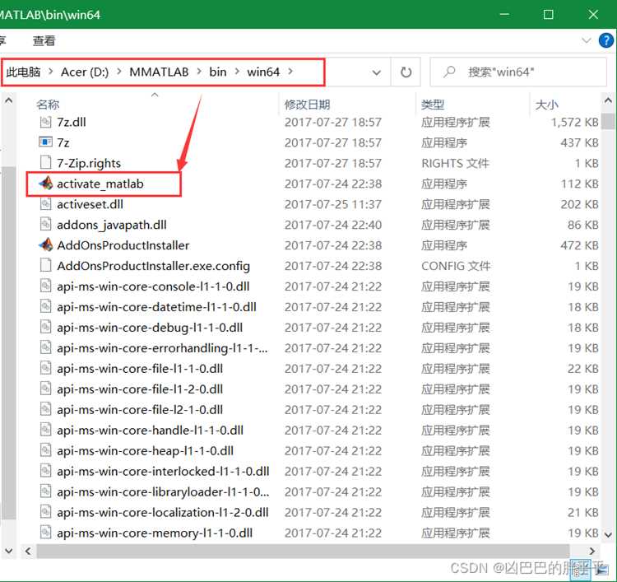Click the search magnifier icon

pyautogui.click(x=449, y=72)
